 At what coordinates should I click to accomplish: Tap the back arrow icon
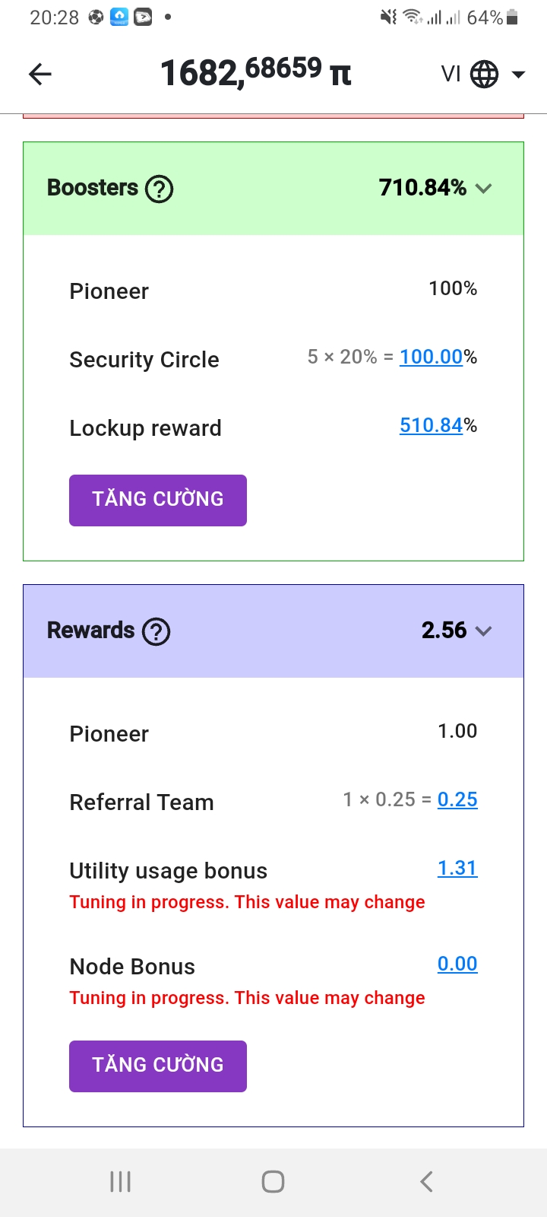click(x=40, y=74)
